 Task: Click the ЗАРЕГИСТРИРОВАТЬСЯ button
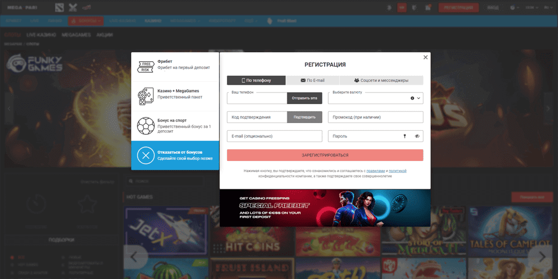click(x=325, y=155)
